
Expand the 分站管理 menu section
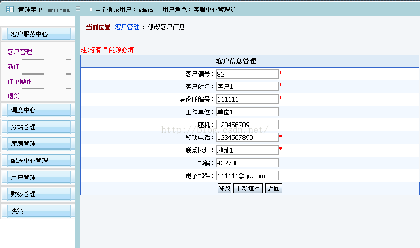(38, 127)
